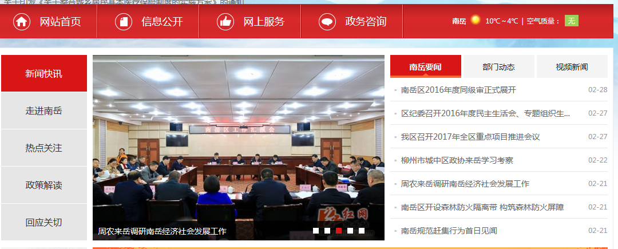Click the green air quality badge 无
This screenshot has height=249, width=618.
coord(572,21)
